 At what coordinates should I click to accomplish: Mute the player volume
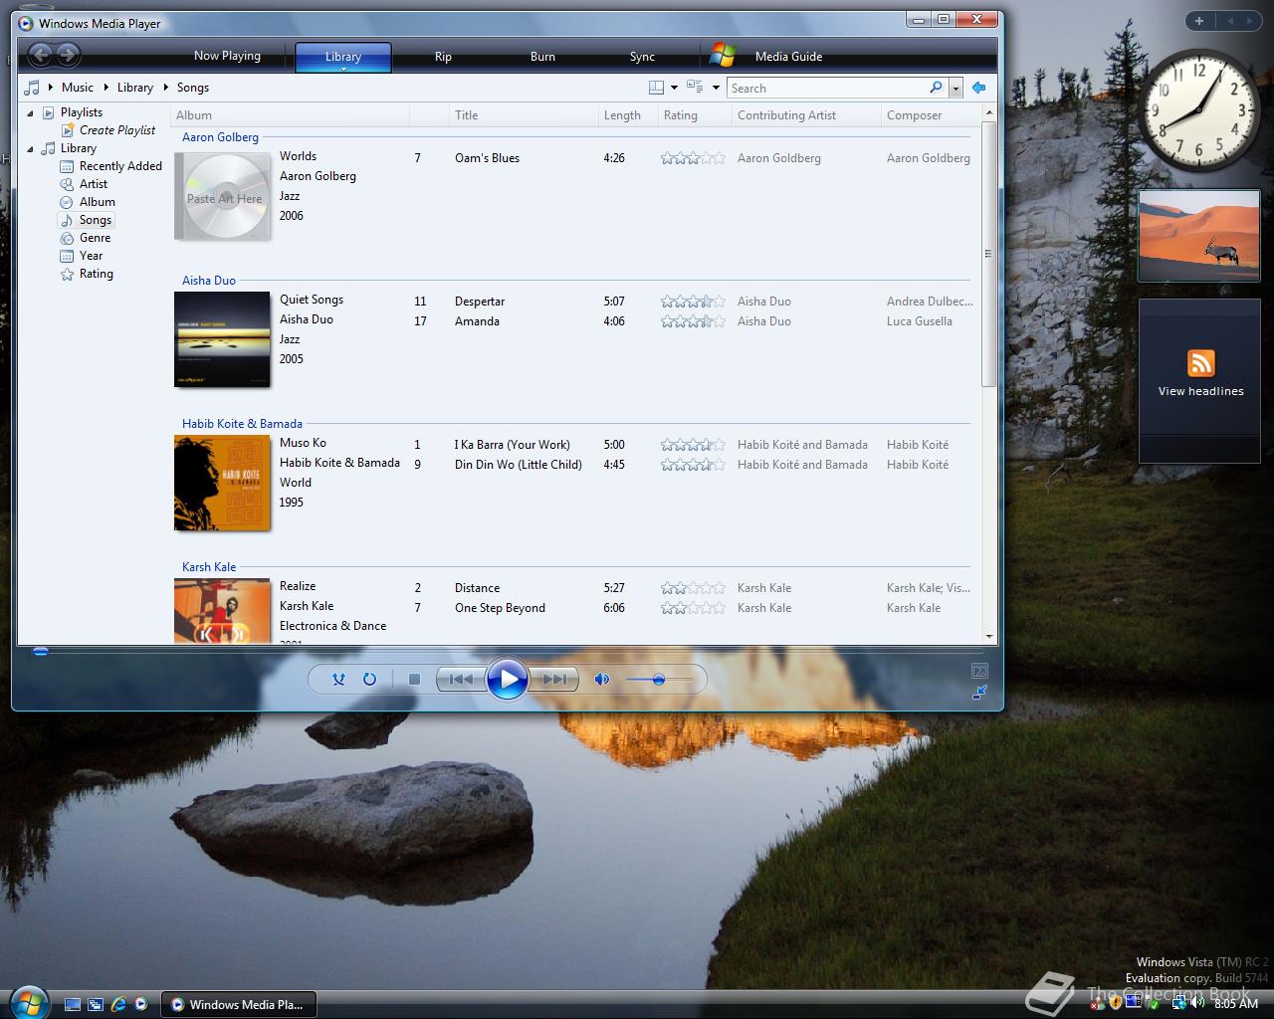(x=601, y=679)
